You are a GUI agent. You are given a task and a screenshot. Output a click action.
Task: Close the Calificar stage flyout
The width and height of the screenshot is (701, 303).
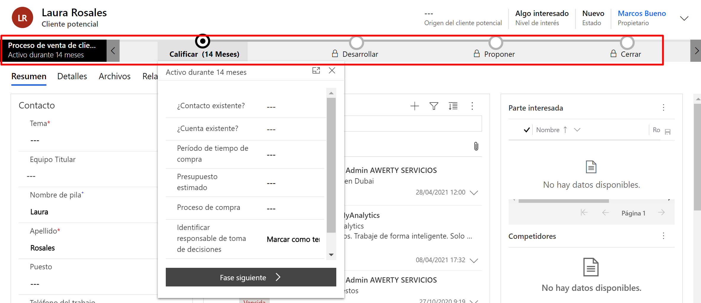(x=332, y=71)
